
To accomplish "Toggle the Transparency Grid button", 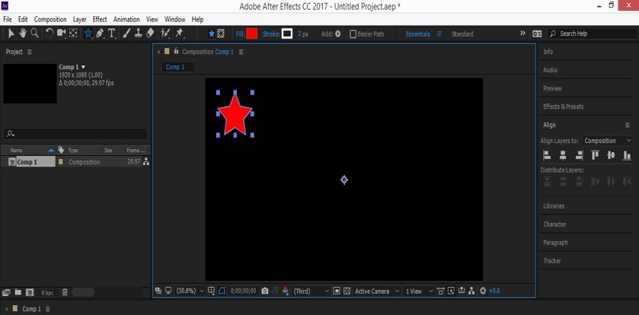I will (347, 291).
